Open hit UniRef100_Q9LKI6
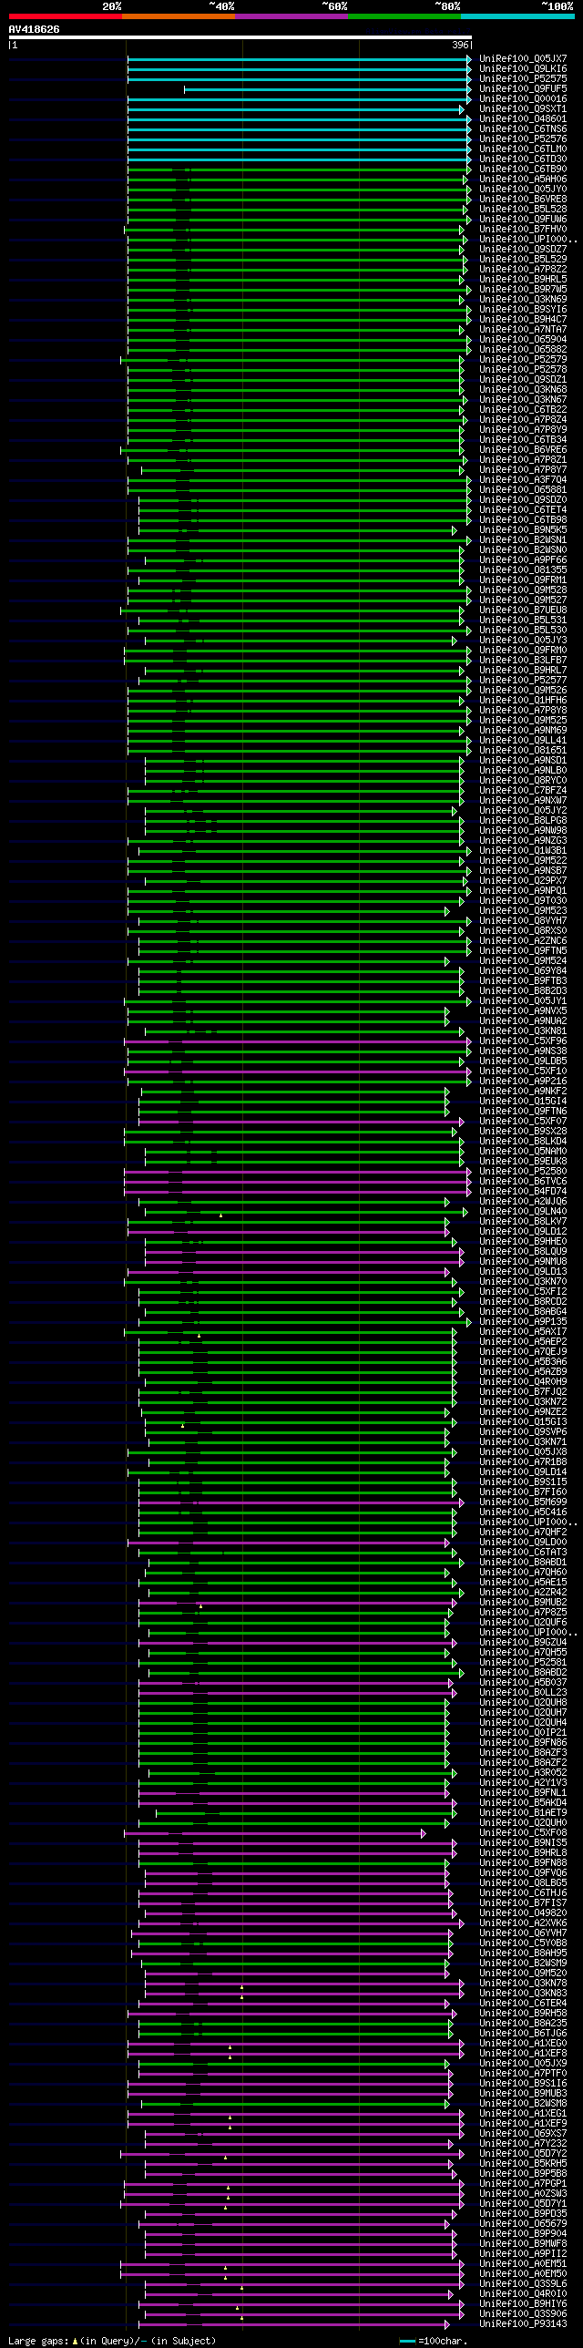This screenshot has width=583, height=2348. point(523,69)
